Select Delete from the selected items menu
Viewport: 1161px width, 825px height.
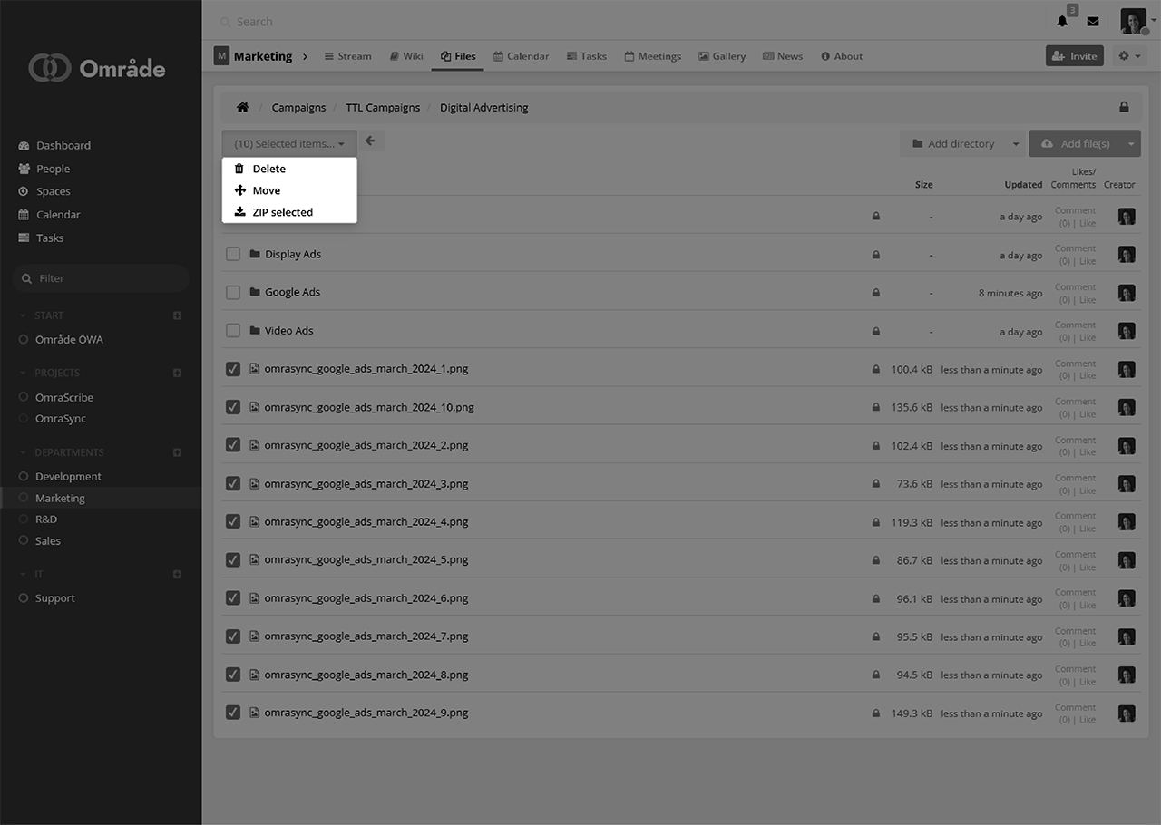click(268, 169)
